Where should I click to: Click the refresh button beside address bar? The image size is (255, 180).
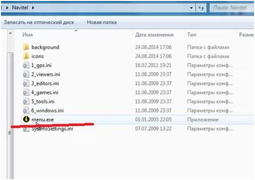coord(201,8)
